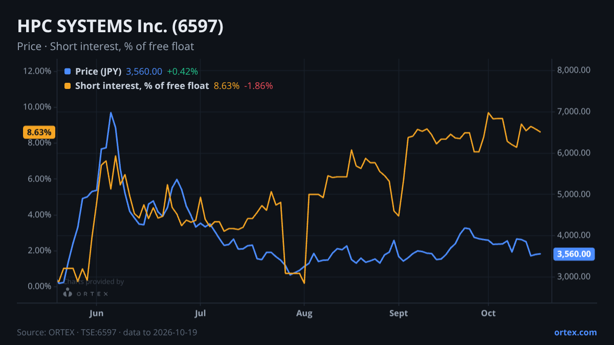The width and height of the screenshot is (614, 345).
Task: Click the blue 3,560.00 axis badge
Action: (x=574, y=254)
